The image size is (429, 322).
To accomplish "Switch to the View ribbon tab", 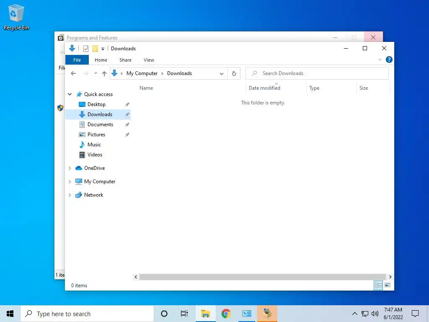I will click(149, 60).
